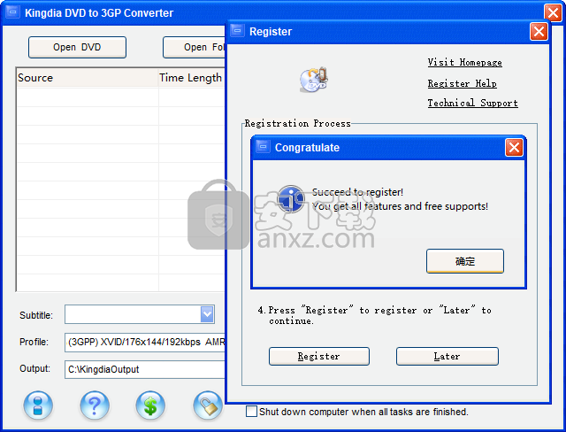The width and height of the screenshot is (566, 432).
Task: Open the Visit Homepage link
Action: tap(465, 63)
